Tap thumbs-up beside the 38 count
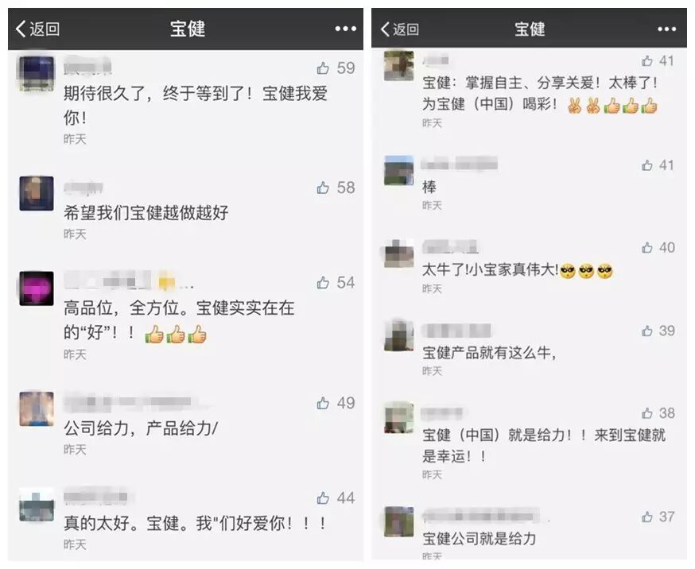 click(647, 413)
